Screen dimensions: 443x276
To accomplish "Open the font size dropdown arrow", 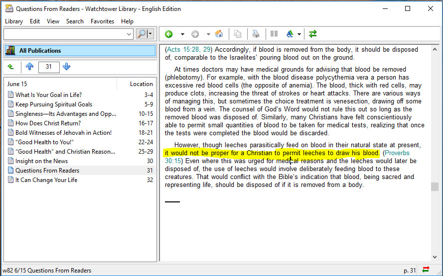I will coord(299,34).
